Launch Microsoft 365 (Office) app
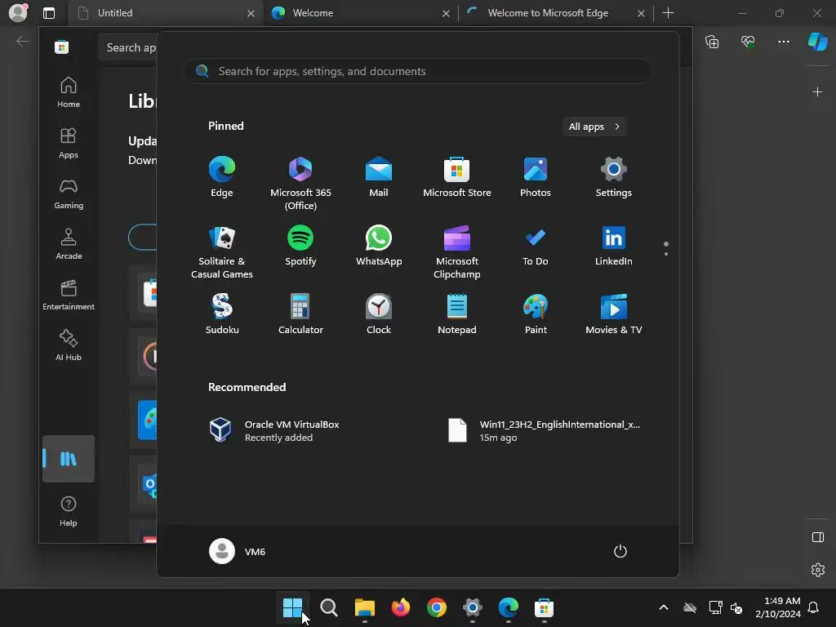This screenshot has width=836, height=627. click(x=300, y=184)
